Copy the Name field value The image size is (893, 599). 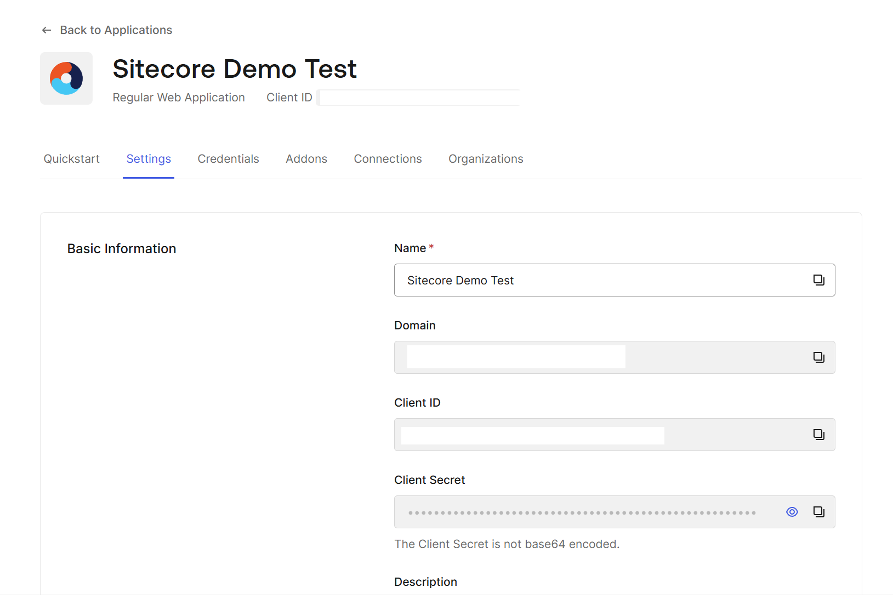[x=818, y=280]
